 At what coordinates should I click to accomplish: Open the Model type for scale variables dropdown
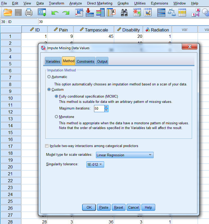124,155
